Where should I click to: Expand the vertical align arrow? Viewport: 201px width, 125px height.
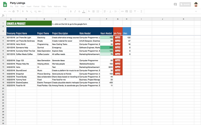[x=113, y=11]
